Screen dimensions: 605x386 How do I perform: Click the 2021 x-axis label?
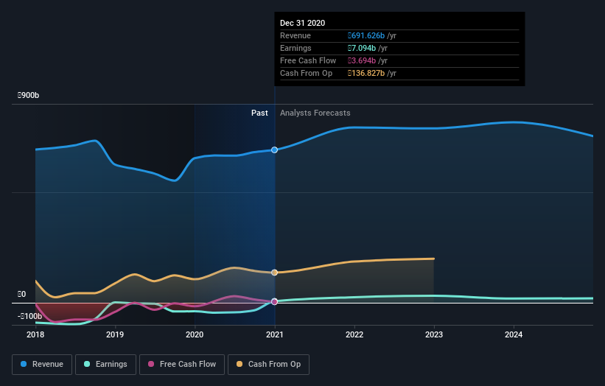pyautogui.click(x=274, y=334)
